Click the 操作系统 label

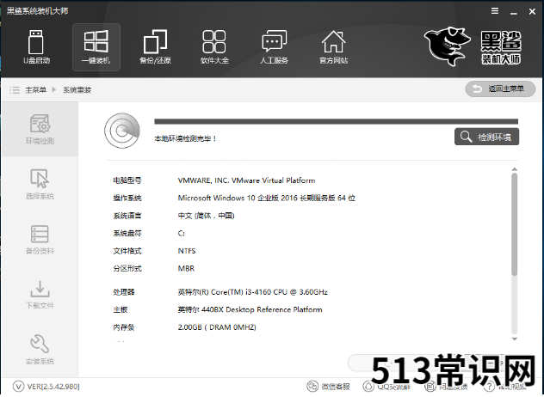127,198
